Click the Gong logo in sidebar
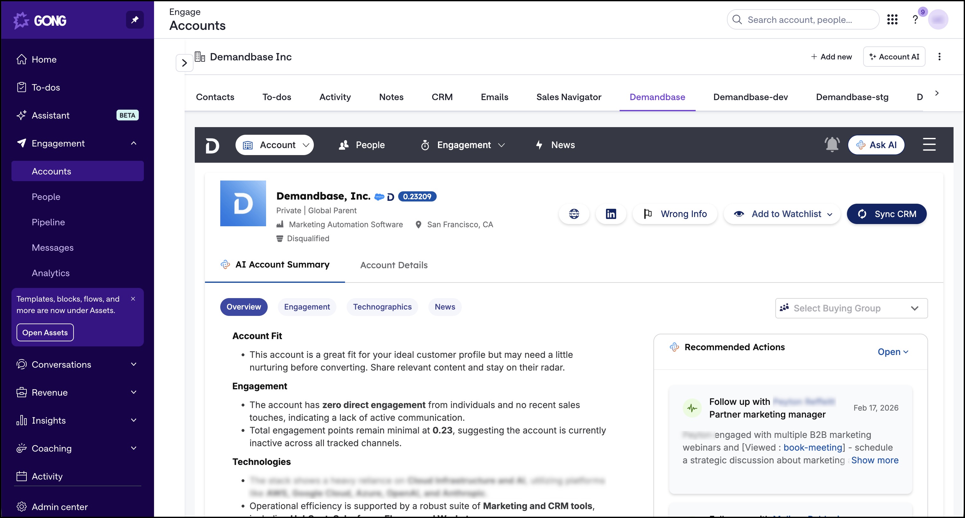Image resolution: width=965 pixels, height=518 pixels. pyautogui.click(x=40, y=20)
